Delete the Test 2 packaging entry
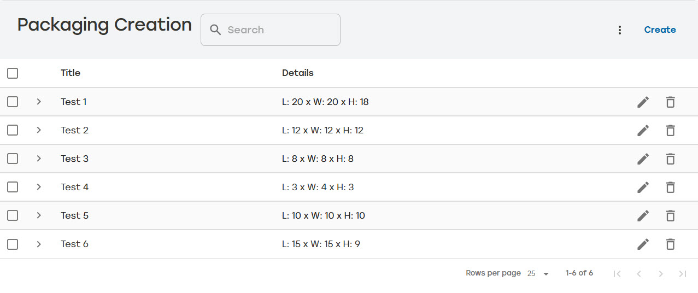This screenshot has height=293, width=698. (670, 130)
